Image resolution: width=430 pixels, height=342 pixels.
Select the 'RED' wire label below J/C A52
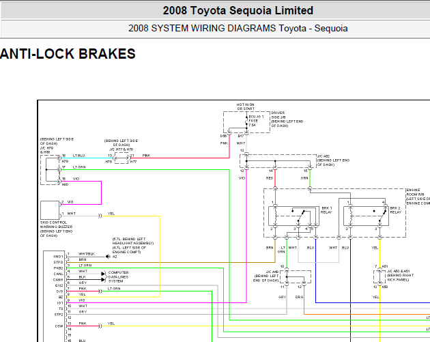pos(270,178)
